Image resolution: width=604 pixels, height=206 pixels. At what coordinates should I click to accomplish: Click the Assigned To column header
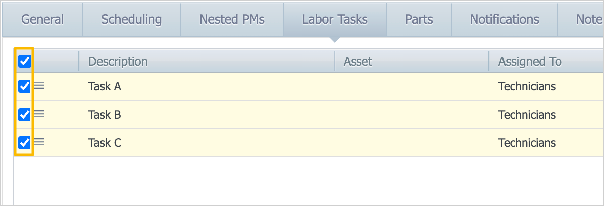(x=530, y=62)
